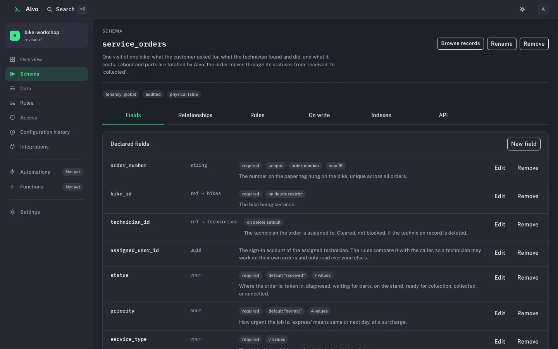Viewport: 558px width, 349px height.
Task: Click the Integrations plug icon
Action: (12, 147)
